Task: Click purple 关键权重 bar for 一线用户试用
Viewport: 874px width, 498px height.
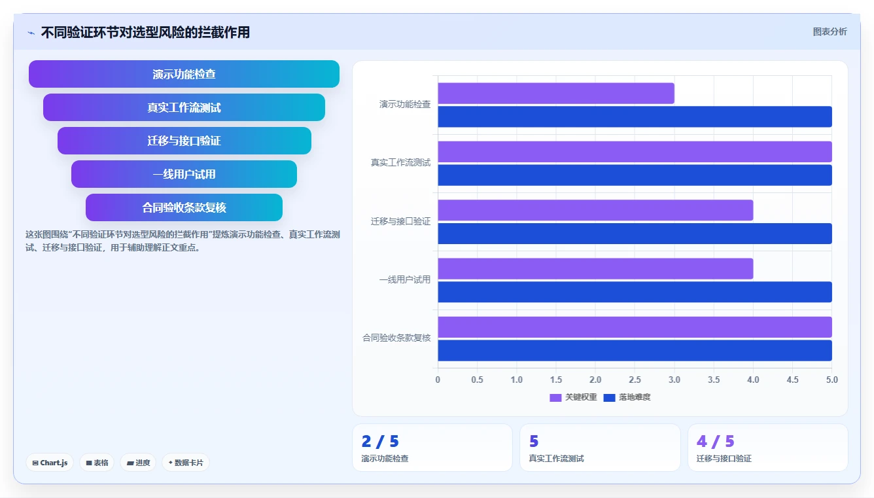Action: 595,269
